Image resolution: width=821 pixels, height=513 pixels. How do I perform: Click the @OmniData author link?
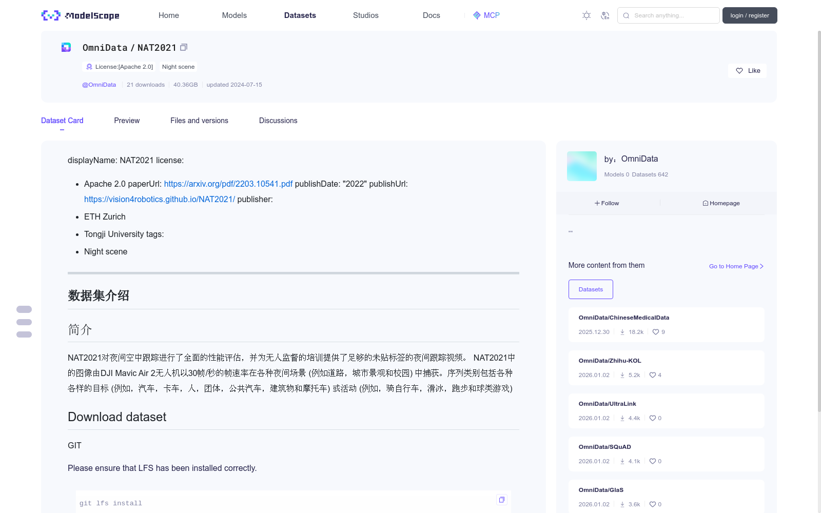(x=99, y=85)
